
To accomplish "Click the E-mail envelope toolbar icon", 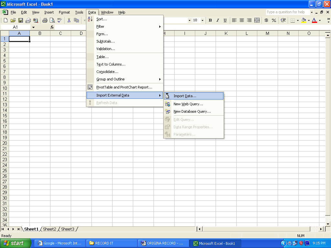I will click(x=28, y=20).
